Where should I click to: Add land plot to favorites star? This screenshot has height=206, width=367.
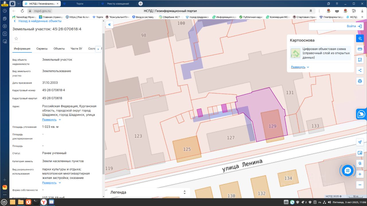(x=16, y=39)
